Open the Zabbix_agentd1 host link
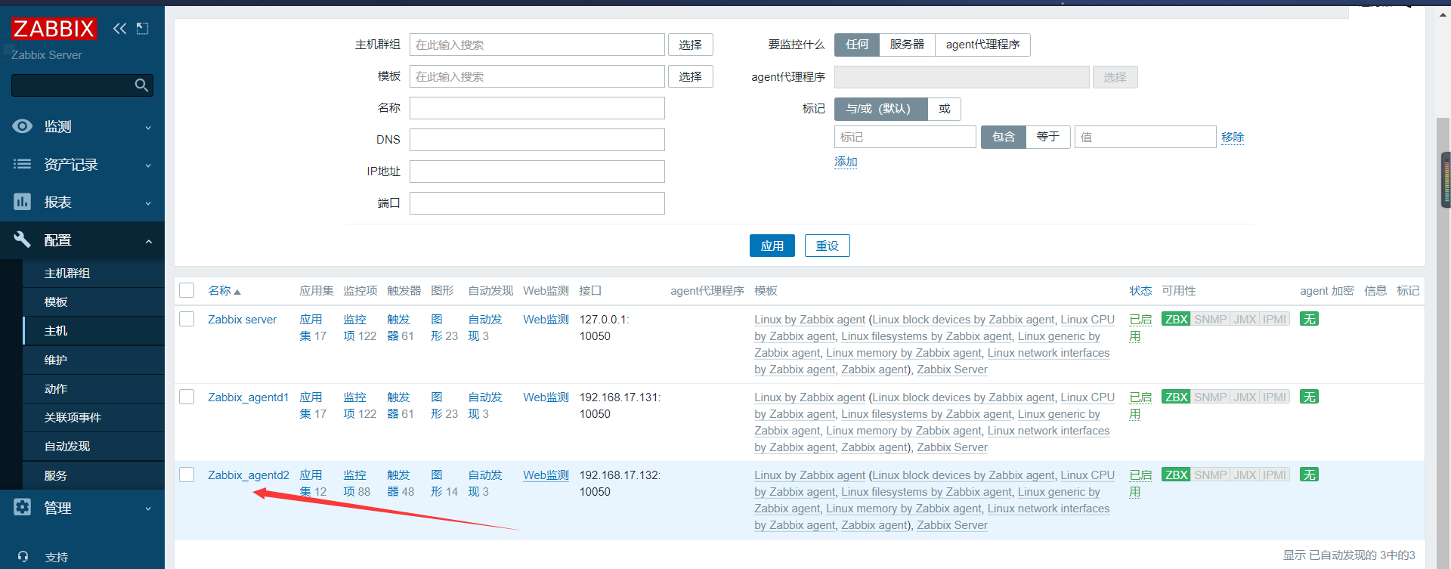This screenshot has width=1451, height=569. [249, 397]
